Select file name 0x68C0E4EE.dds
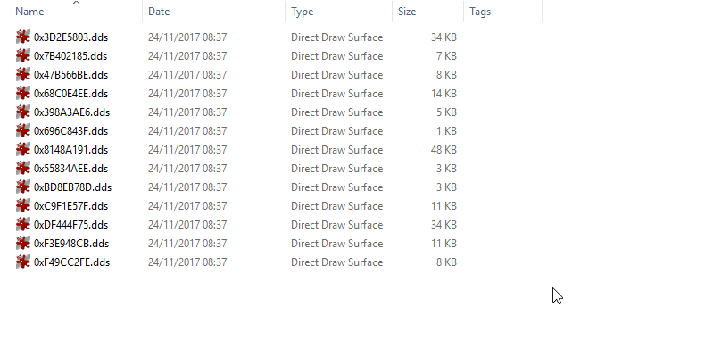The width and height of the screenshot is (705, 349). point(71,94)
